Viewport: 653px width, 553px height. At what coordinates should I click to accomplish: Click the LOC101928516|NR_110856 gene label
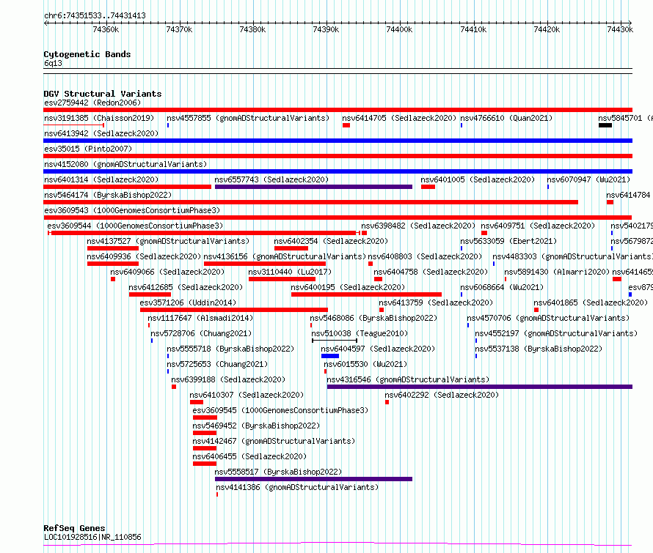92,537
